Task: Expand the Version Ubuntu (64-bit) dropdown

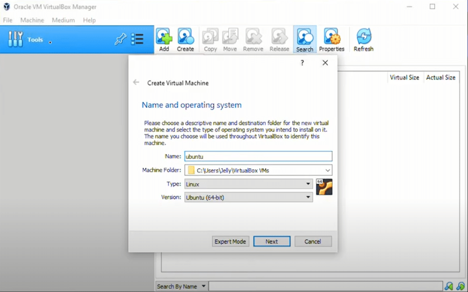Action: coord(308,197)
